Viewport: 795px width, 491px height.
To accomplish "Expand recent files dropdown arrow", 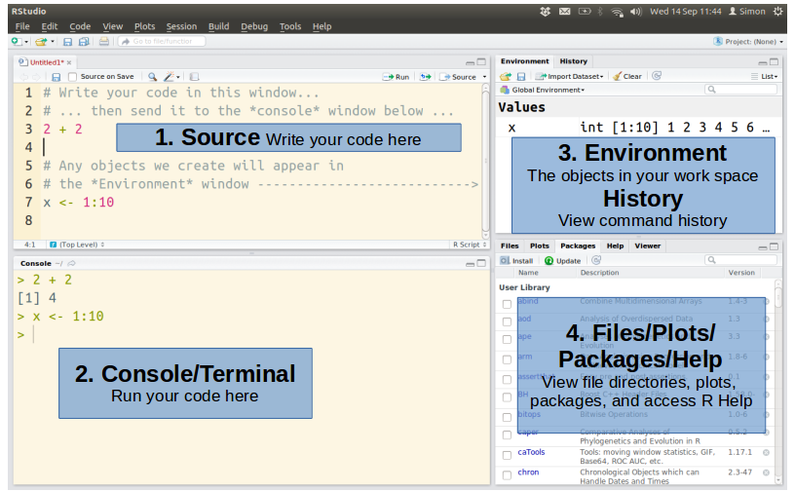I will (53, 42).
